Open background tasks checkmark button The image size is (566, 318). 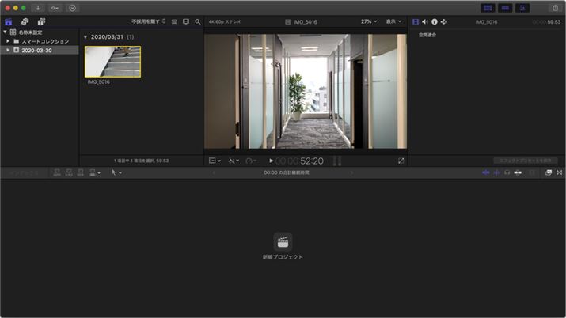73,7
